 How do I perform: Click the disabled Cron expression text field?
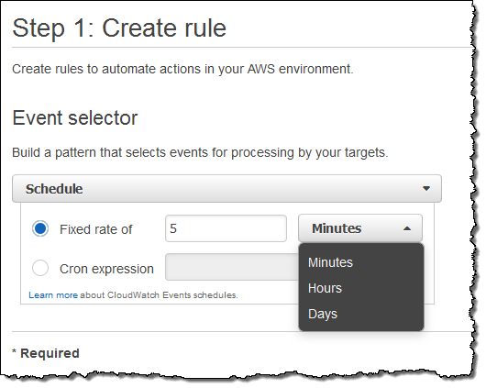tap(232, 267)
